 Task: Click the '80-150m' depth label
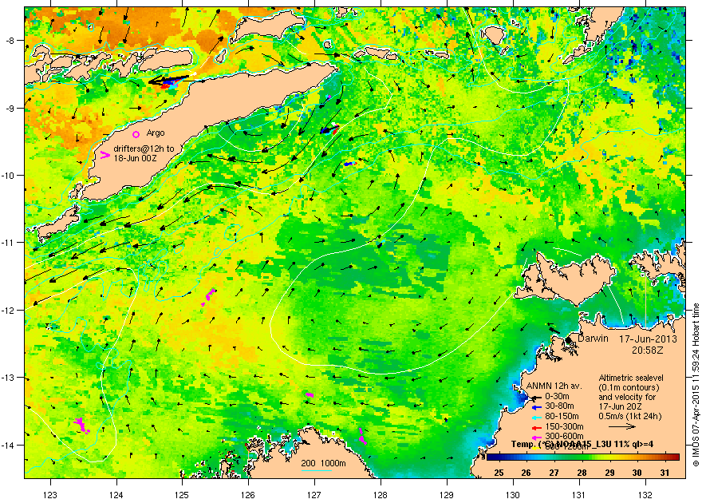pyautogui.click(x=561, y=417)
